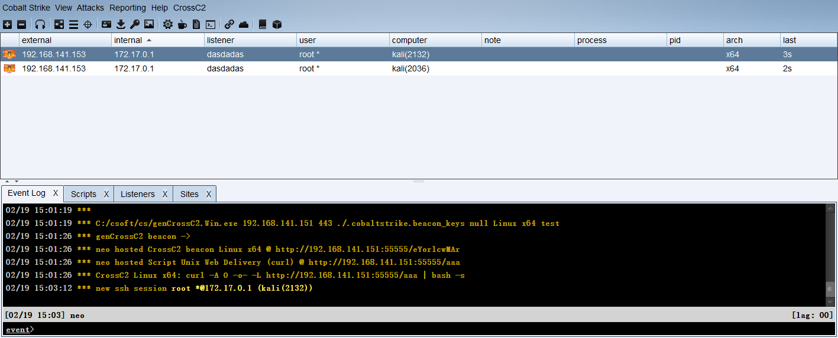Click the terminal icon for Scripted Web Delivery
This screenshot has width=838, height=338.
click(211, 24)
